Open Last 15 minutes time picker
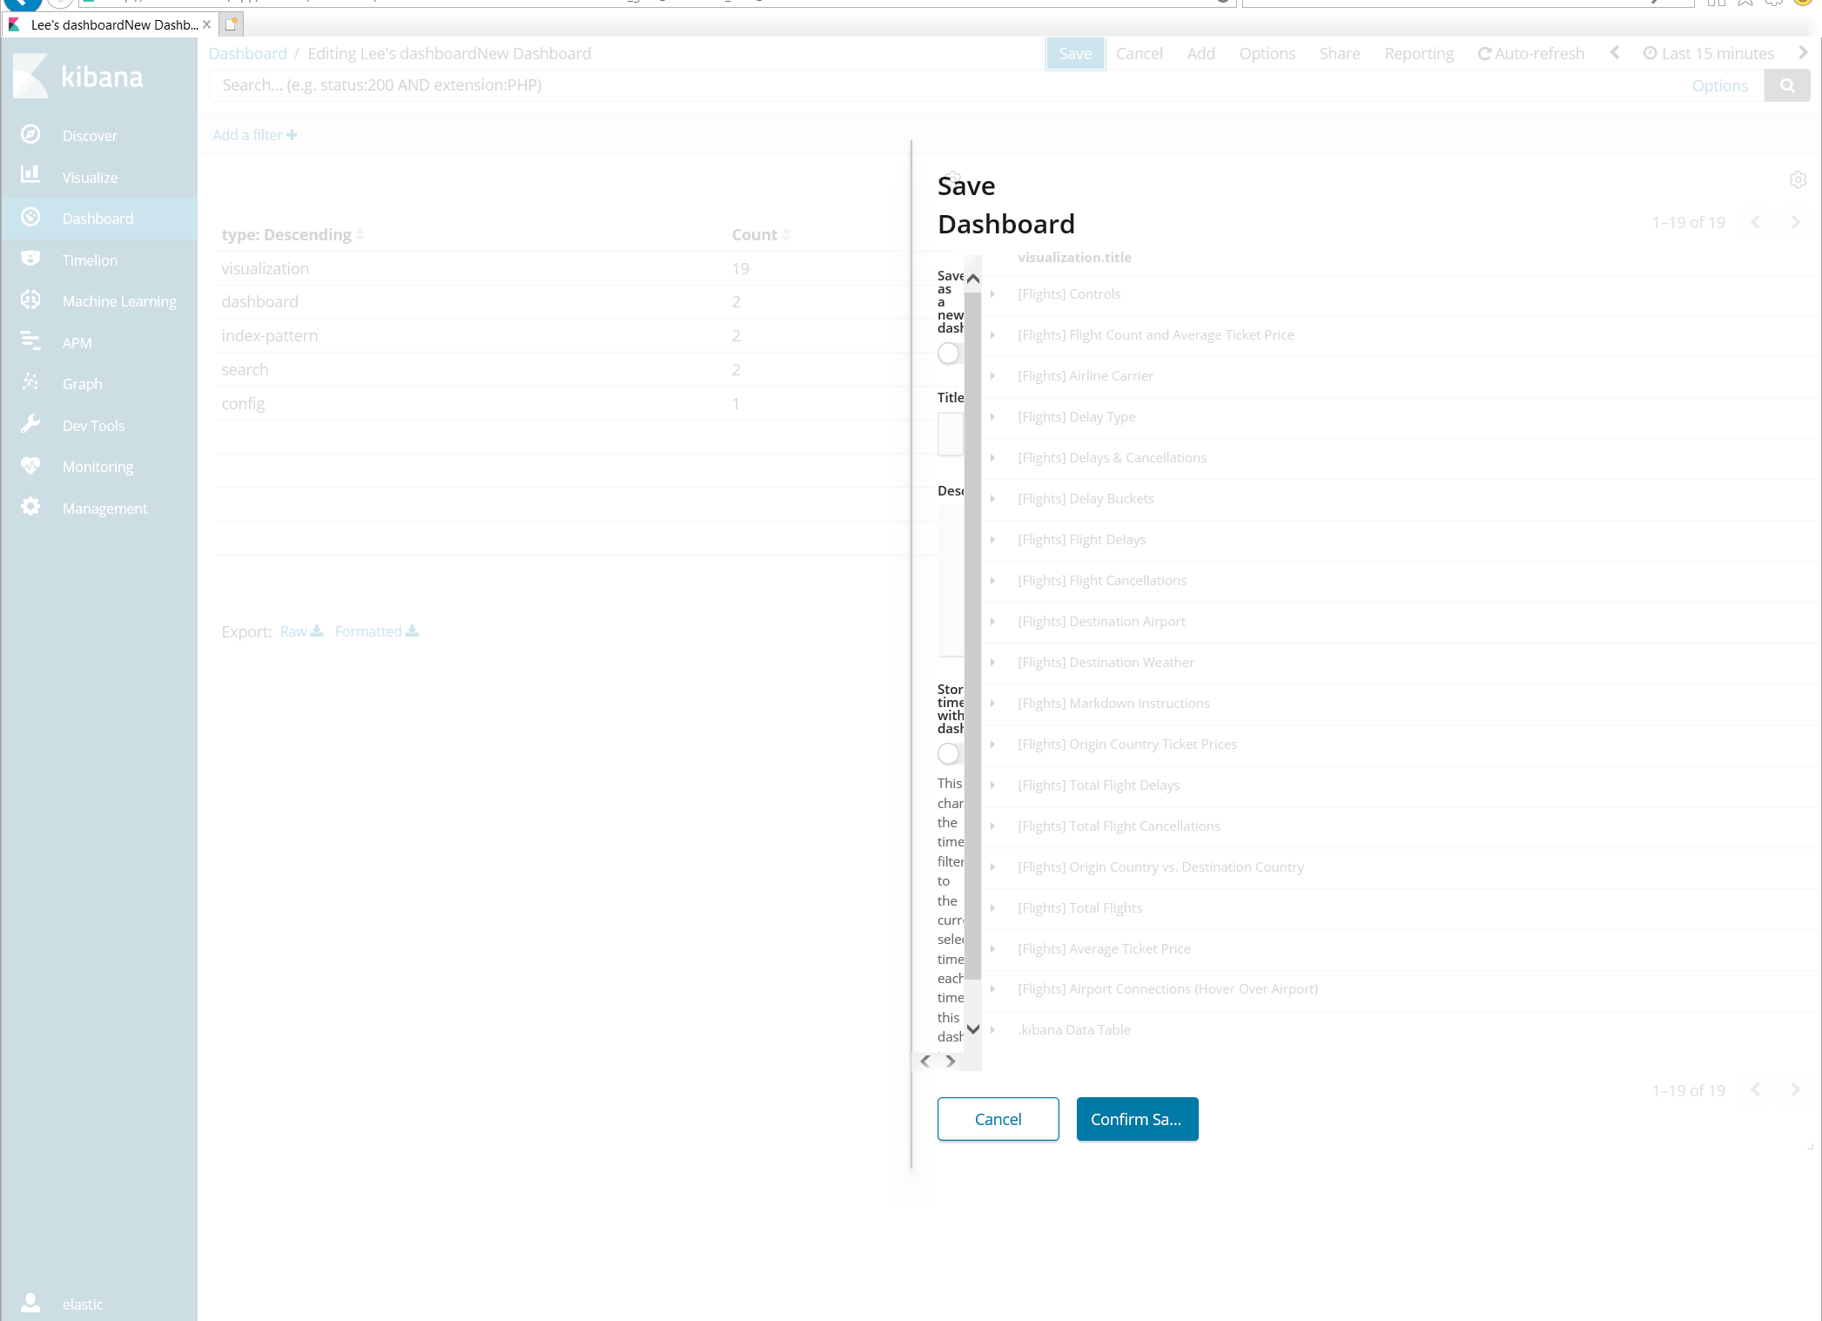1822x1321 pixels. coord(1708,54)
